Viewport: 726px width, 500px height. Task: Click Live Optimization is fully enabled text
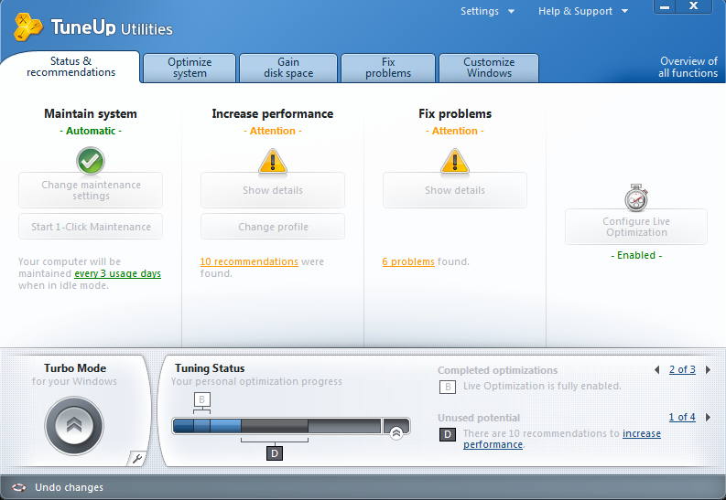coord(542,386)
